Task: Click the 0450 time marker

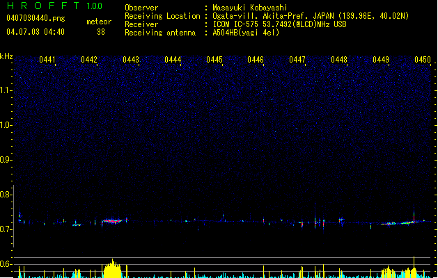Action: [x=423, y=60]
